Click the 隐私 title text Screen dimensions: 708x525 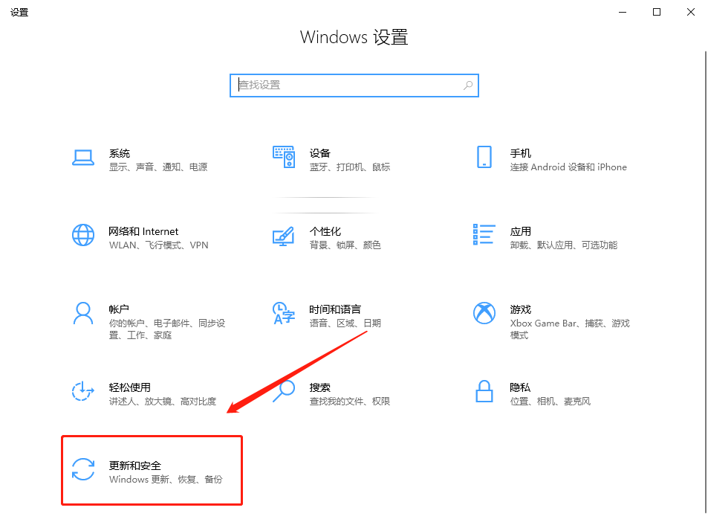pos(520,387)
